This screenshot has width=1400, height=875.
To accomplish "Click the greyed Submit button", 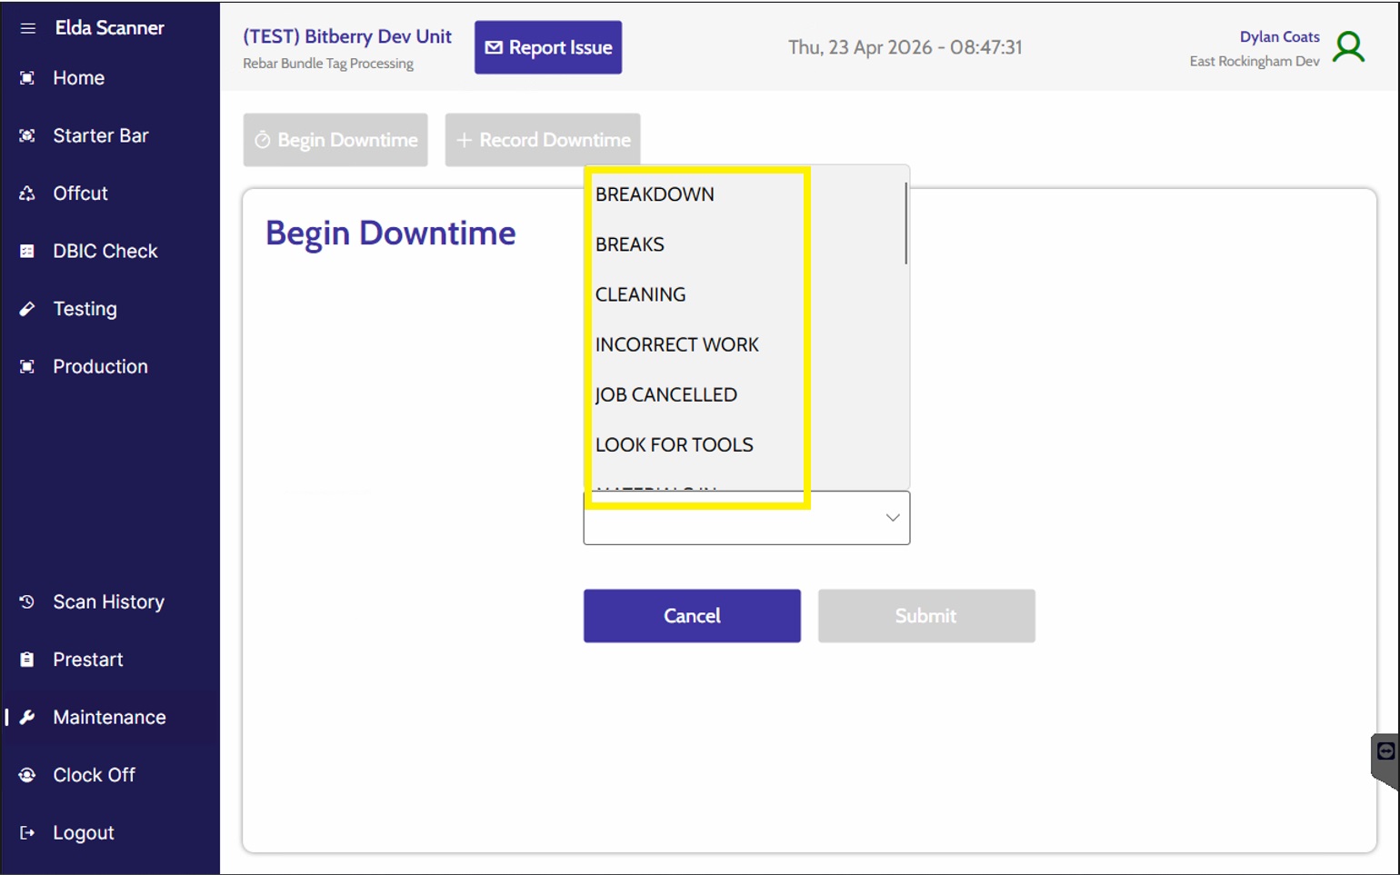I will click(926, 616).
